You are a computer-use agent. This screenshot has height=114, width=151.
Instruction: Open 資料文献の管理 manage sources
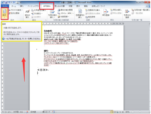coord(65,10)
